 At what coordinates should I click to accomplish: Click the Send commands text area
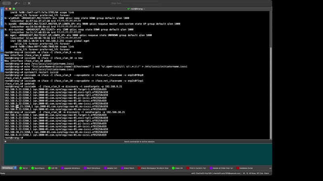tap(138, 154)
